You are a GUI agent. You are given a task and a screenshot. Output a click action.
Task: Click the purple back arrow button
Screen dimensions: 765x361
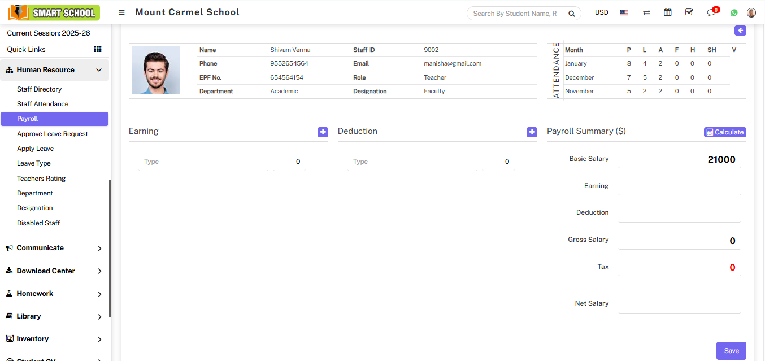[x=740, y=31]
